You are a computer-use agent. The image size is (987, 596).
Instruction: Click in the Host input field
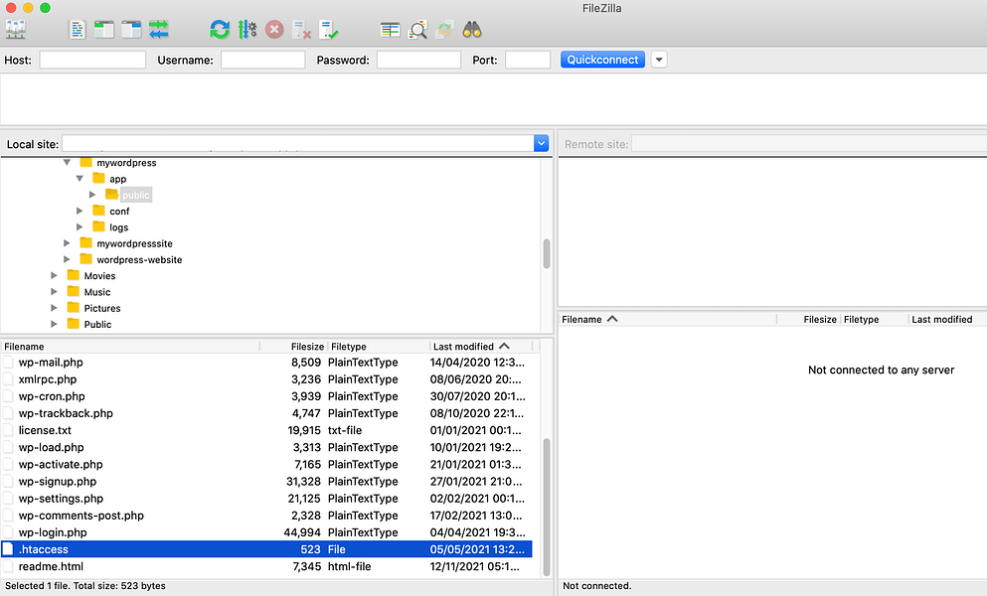point(92,60)
